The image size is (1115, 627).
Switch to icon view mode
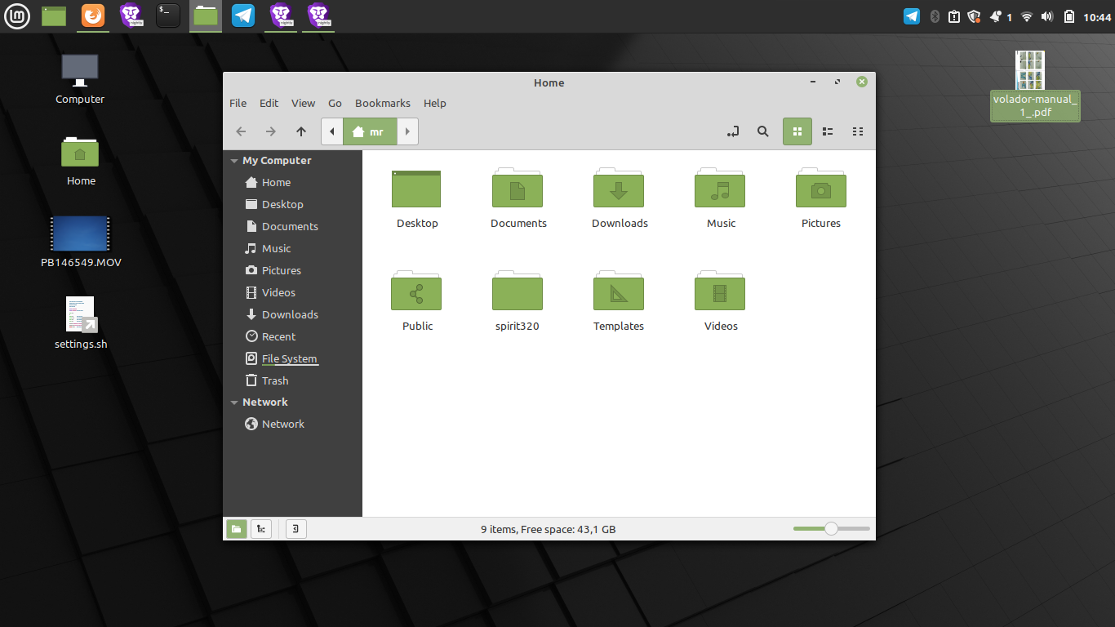pos(797,131)
